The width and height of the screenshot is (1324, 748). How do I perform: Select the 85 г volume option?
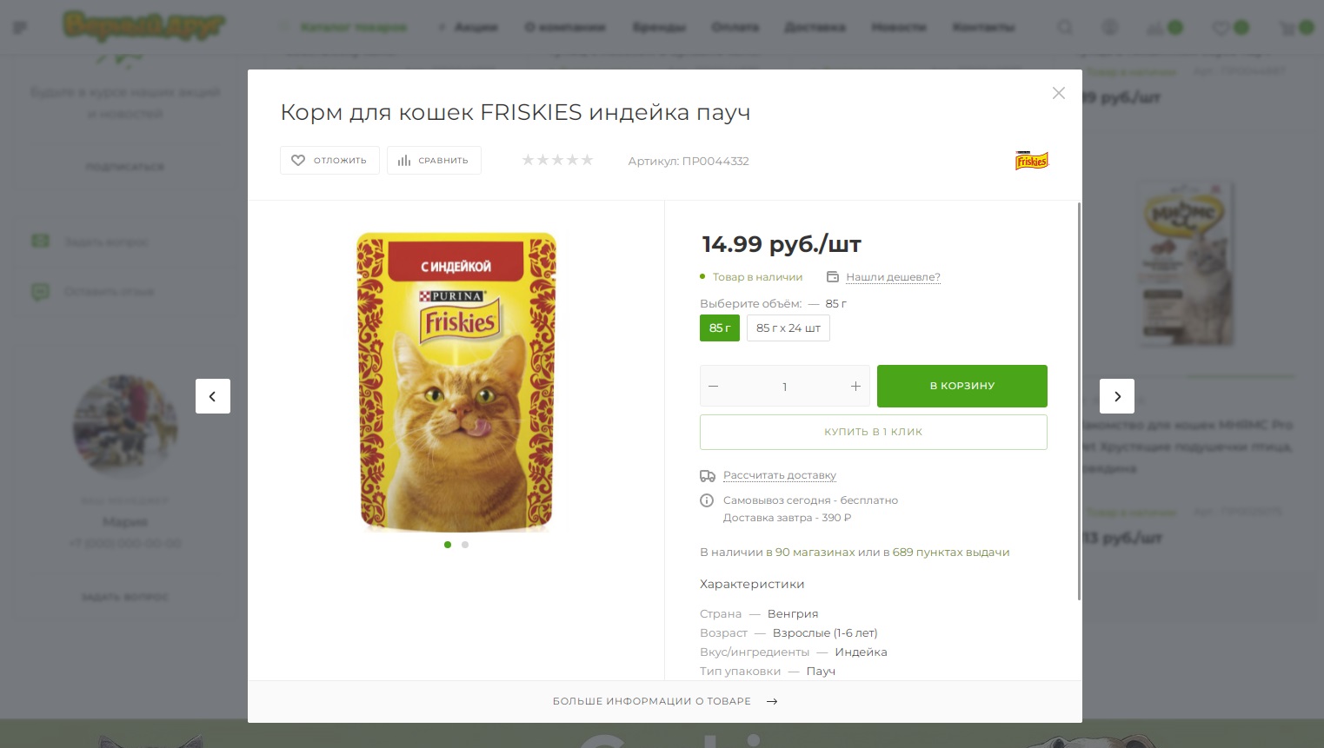click(720, 328)
